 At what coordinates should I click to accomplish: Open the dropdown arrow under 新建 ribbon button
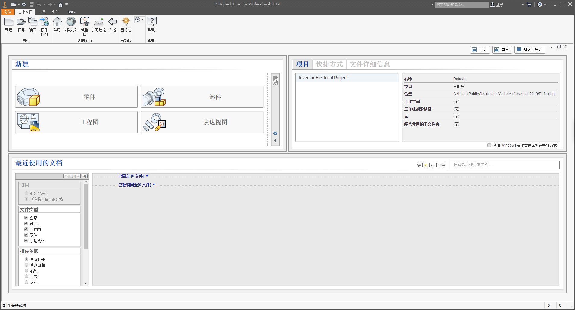coord(9,33)
